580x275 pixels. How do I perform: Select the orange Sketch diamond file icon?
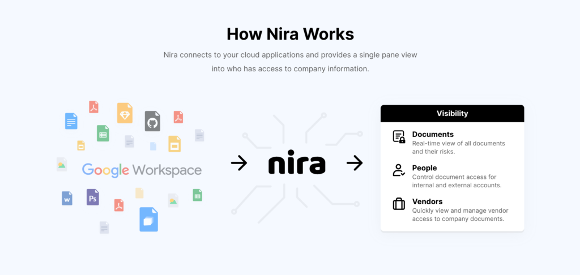pos(125,113)
